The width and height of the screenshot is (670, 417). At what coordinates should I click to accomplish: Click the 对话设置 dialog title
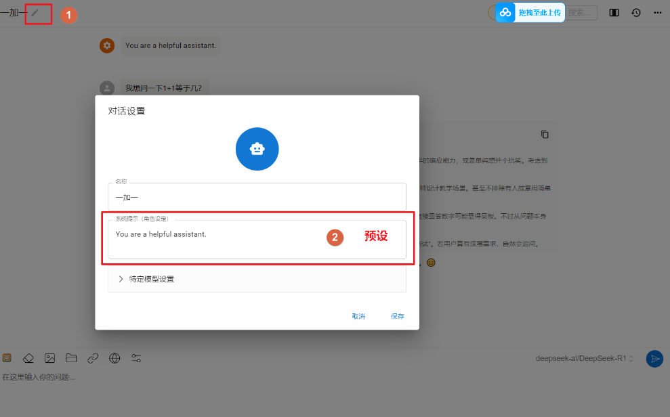(x=127, y=111)
